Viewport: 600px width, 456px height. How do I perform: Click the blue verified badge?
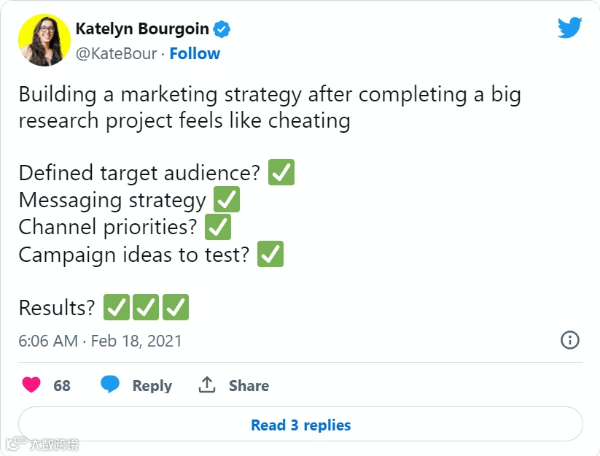coord(222,30)
